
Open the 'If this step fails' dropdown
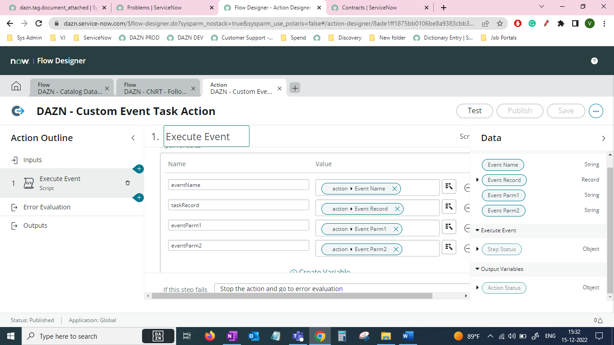click(342, 288)
